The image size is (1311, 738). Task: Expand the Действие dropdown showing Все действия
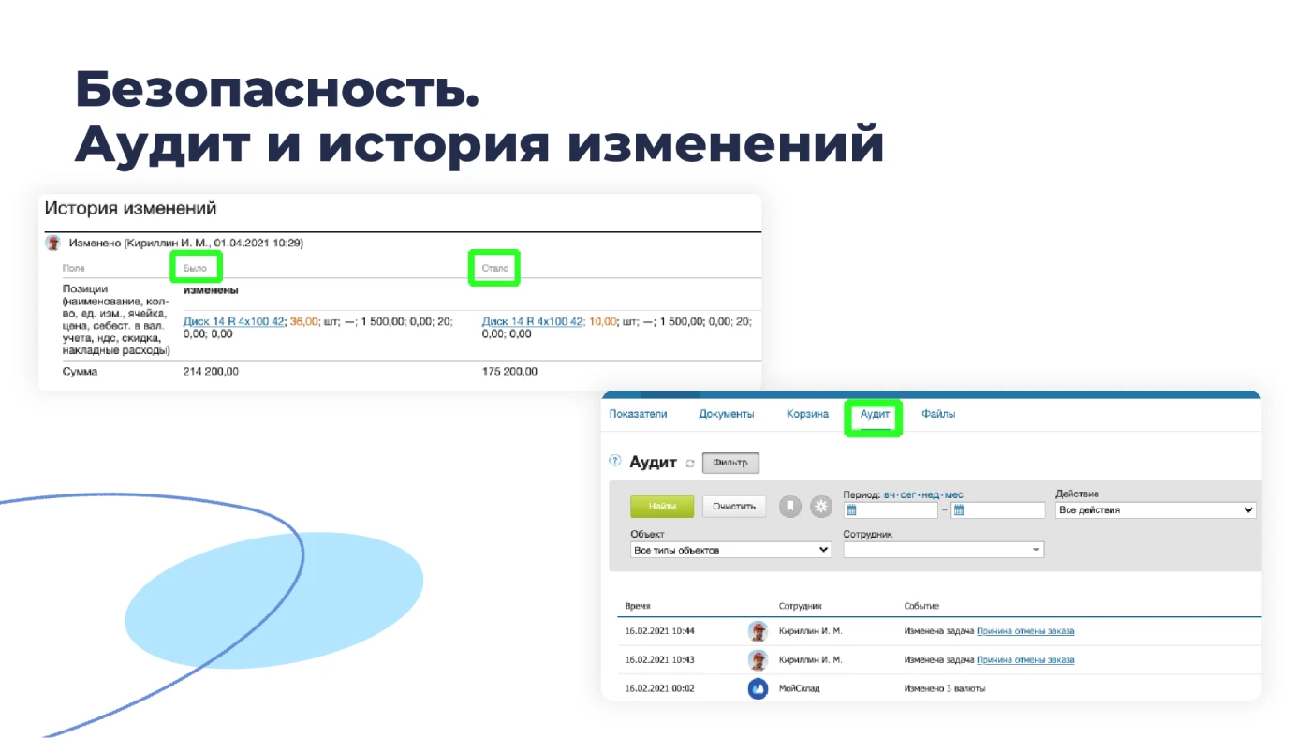[1155, 510]
